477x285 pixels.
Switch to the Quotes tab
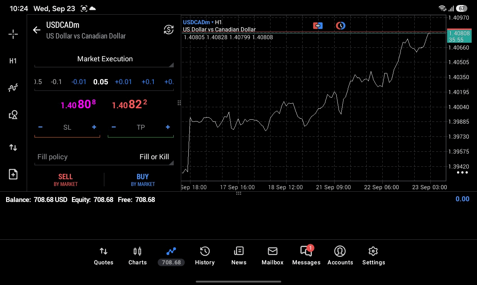[104, 256]
